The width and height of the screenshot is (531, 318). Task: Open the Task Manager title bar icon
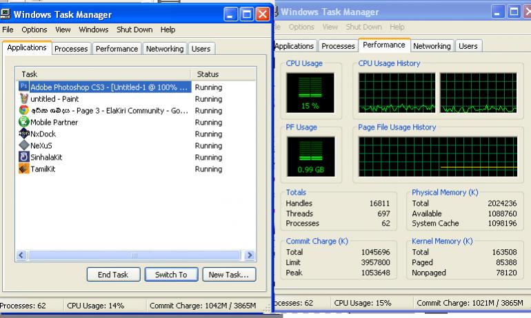point(5,14)
